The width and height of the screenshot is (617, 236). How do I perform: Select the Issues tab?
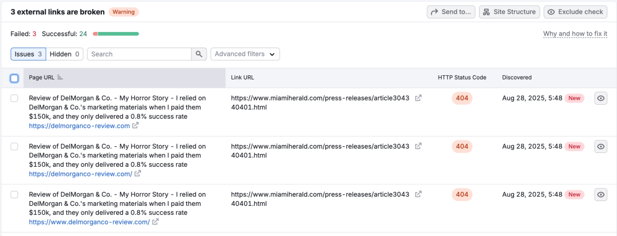pyautogui.click(x=28, y=54)
